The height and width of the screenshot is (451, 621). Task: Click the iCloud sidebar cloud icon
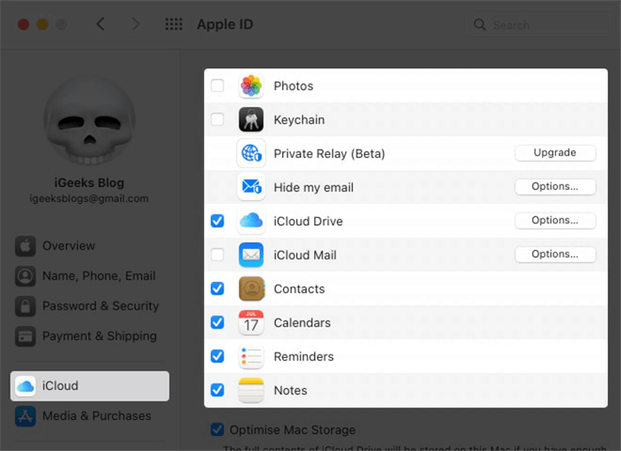coord(26,386)
